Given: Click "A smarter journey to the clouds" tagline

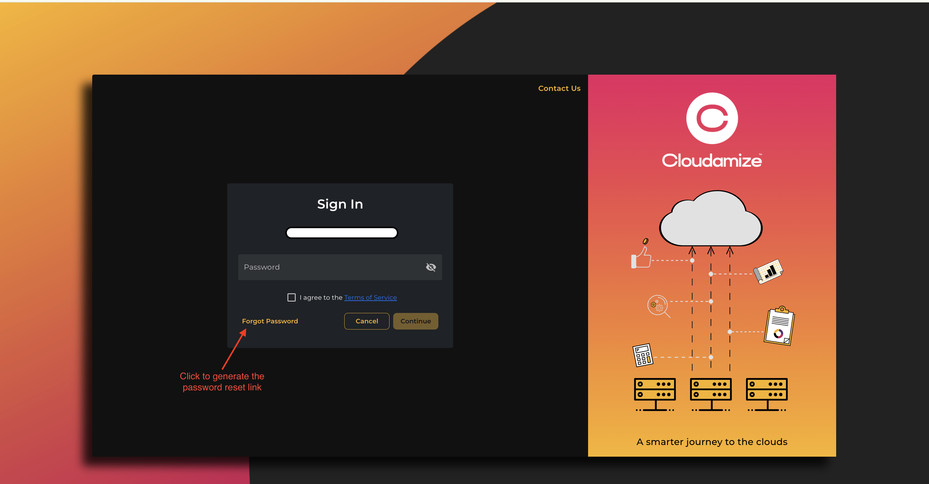Looking at the screenshot, I should [712, 442].
